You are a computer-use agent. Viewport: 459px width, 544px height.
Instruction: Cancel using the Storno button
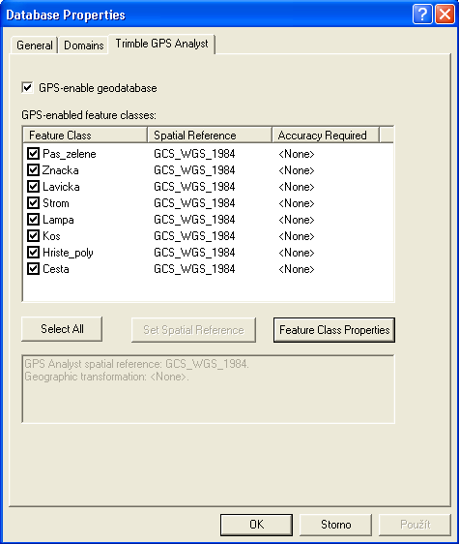[335, 525]
